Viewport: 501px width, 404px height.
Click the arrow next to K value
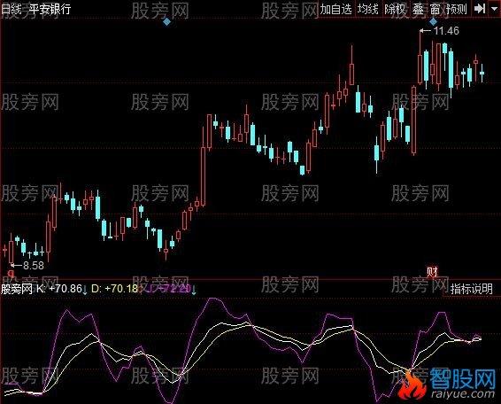(x=85, y=290)
